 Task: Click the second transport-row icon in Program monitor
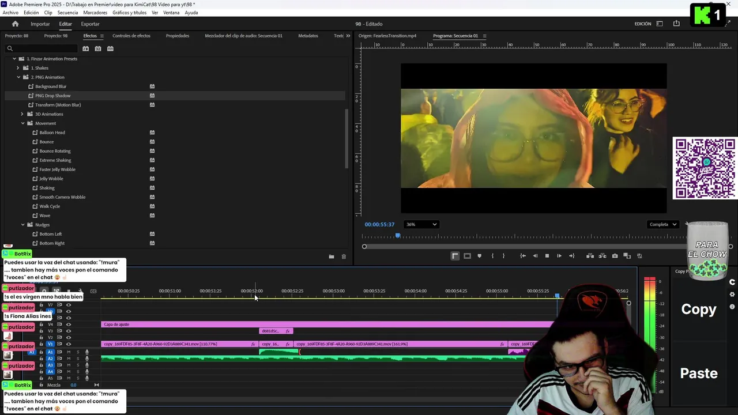coord(467,256)
